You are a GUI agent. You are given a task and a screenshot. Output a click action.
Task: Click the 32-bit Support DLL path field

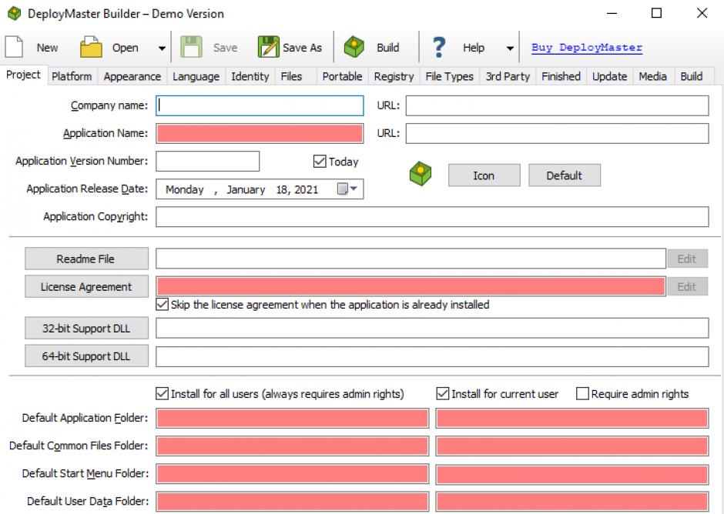[x=432, y=328]
